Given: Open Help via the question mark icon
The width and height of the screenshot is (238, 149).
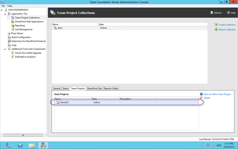Looking at the screenshot, I should tap(228, 13).
